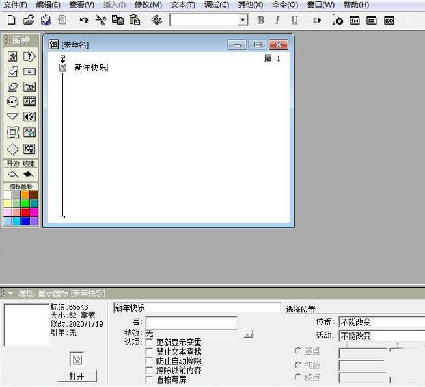Click the Cut scissors icon
425x387 pixels.
(x=101, y=20)
